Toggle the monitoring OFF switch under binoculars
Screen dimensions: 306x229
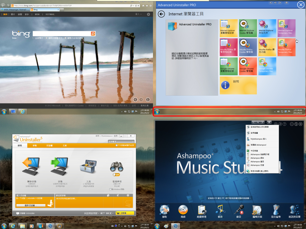[116, 175]
